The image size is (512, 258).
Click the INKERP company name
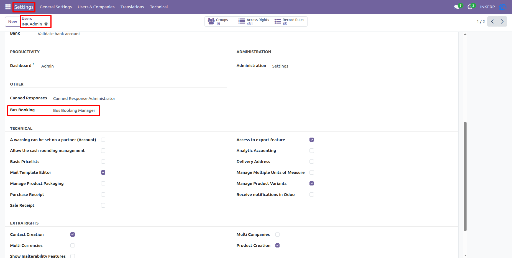487,7
